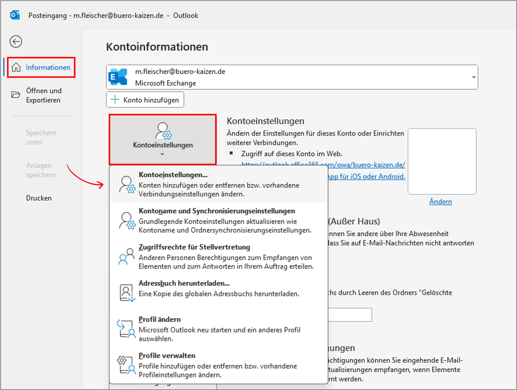Collapse the Kontoeinstellungen dropdown button
517x390 pixels.
click(163, 140)
